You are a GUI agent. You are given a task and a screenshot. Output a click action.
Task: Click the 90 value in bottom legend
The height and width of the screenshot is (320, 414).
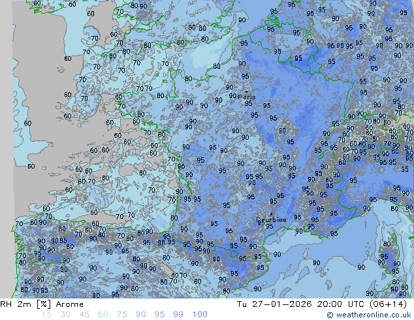point(141,315)
